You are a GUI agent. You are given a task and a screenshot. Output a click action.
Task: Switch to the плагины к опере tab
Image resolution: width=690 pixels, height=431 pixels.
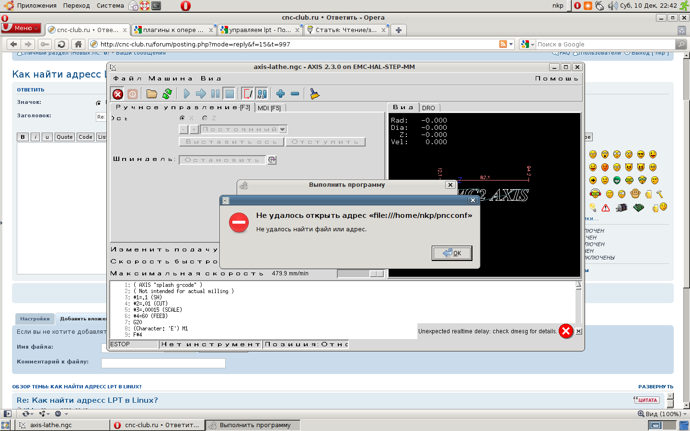[x=173, y=30]
